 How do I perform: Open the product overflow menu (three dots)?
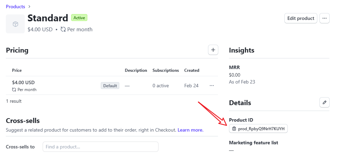(x=325, y=18)
